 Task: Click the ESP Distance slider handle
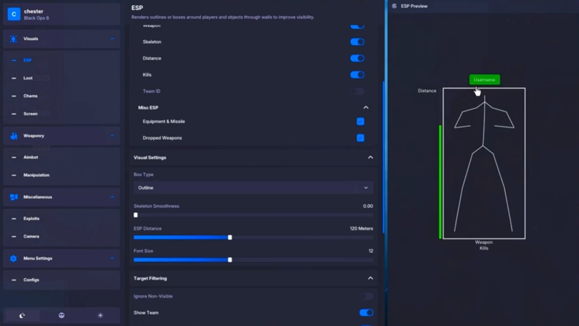tap(230, 238)
